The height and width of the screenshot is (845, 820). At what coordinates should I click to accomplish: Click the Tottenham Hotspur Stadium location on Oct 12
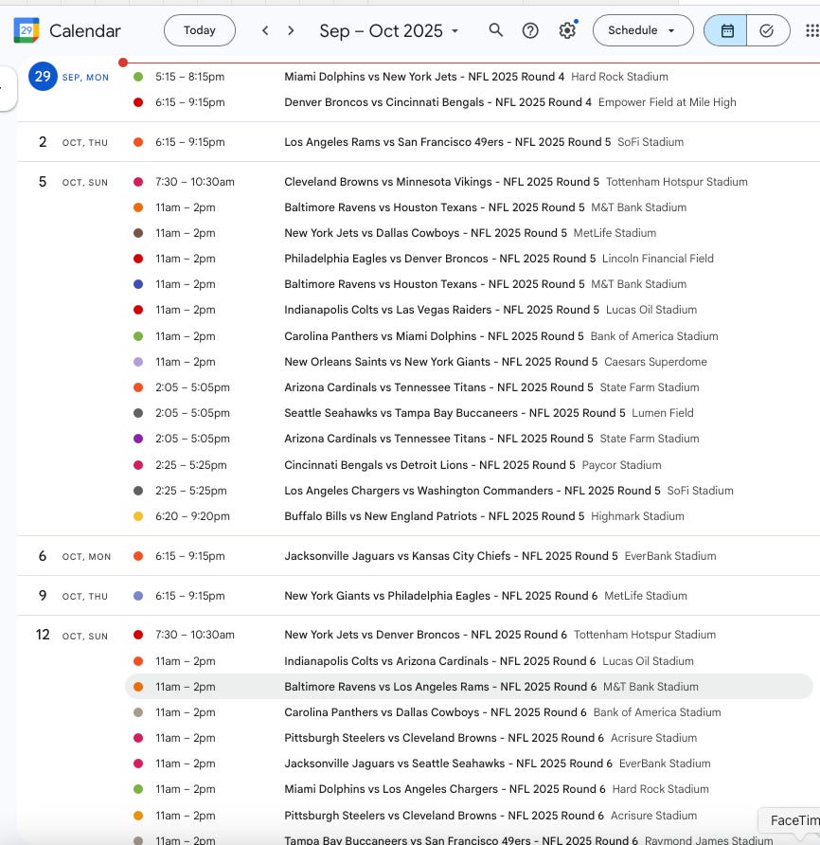[645, 635]
